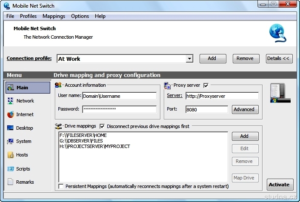Select the F:\\FILESERVER\HOME mapping
The image size is (300, 202).
tap(83, 135)
